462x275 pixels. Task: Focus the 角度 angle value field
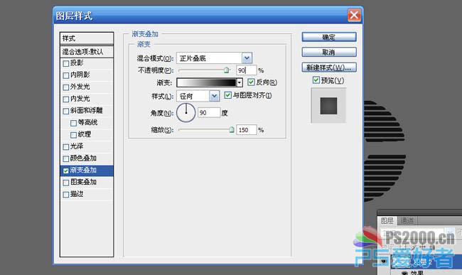coord(209,113)
